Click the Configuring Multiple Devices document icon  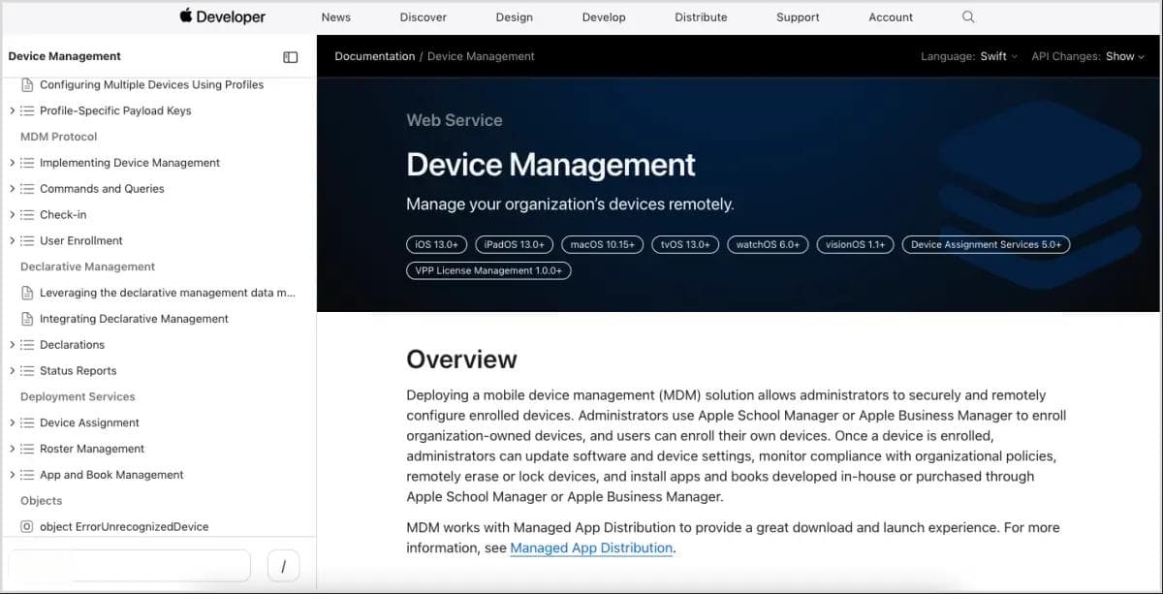pos(27,84)
